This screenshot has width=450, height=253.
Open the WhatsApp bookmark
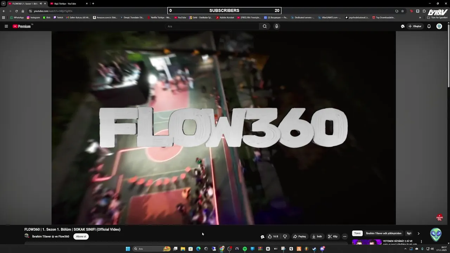pyautogui.click(x=17, y=18)
